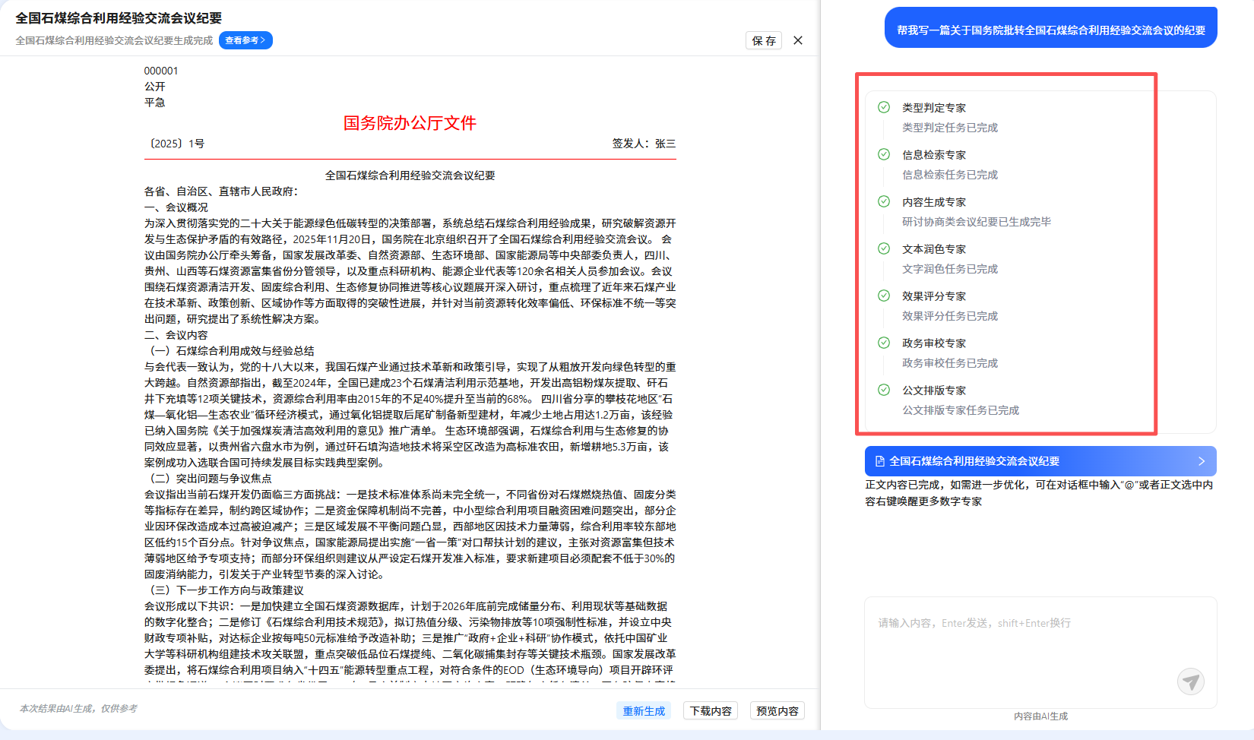Image resolution: width=1254 pixels, height=740 pixels.
Task: Click the document icon on the blue result card
Action: click(x=880, y=461)
